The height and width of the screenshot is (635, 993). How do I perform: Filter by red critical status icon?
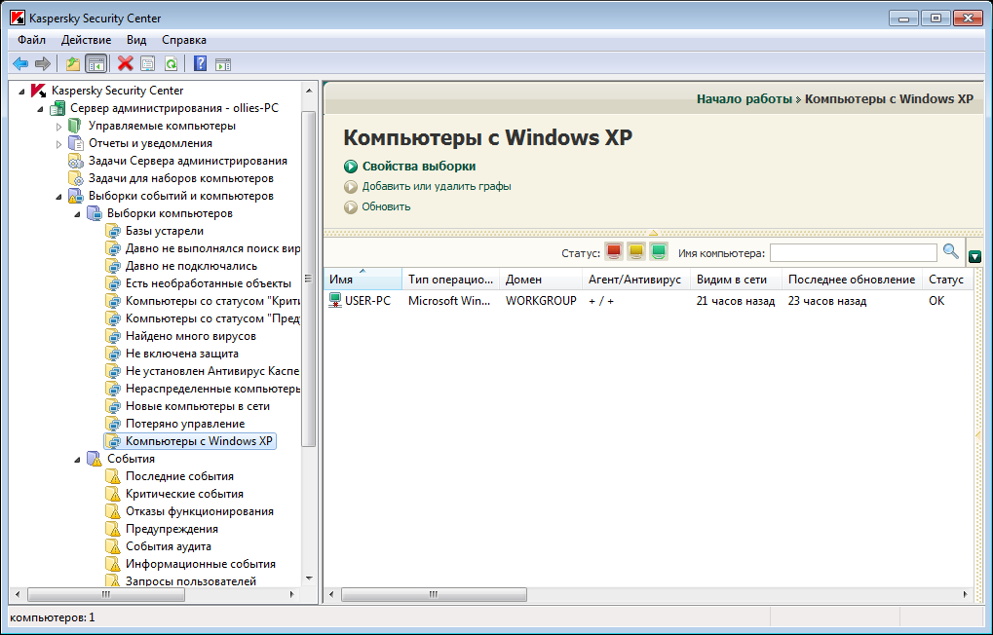click(614, 252)
